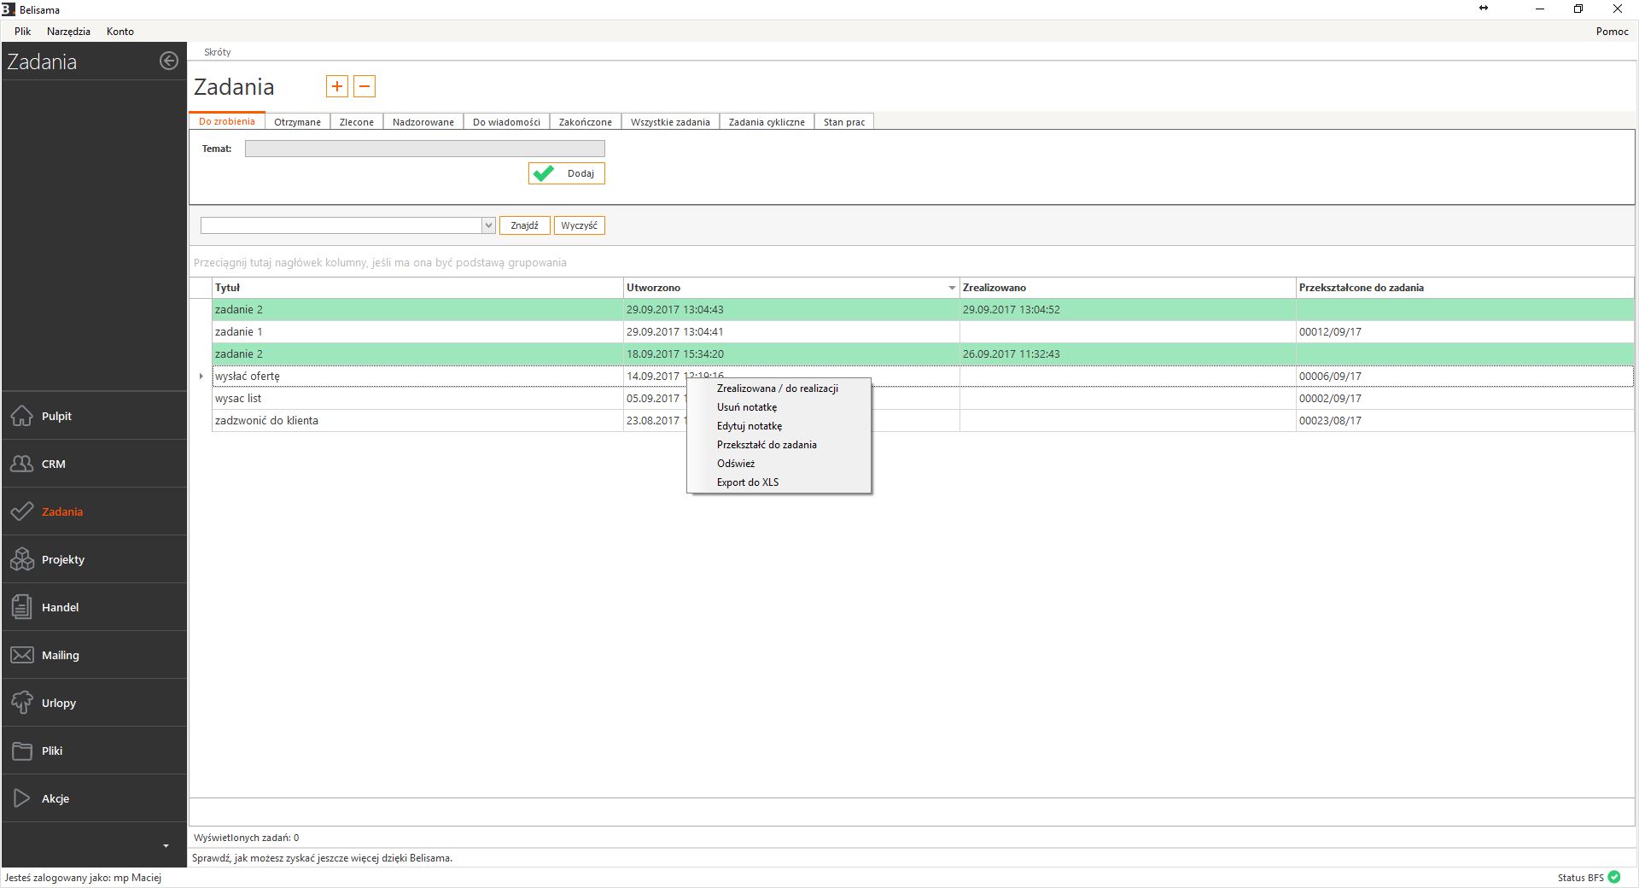Choose 'Przekształć do zadania' from context menu
Viewport: 1639px width, 888px height.
pyautogui.click(x=767, y=445)
